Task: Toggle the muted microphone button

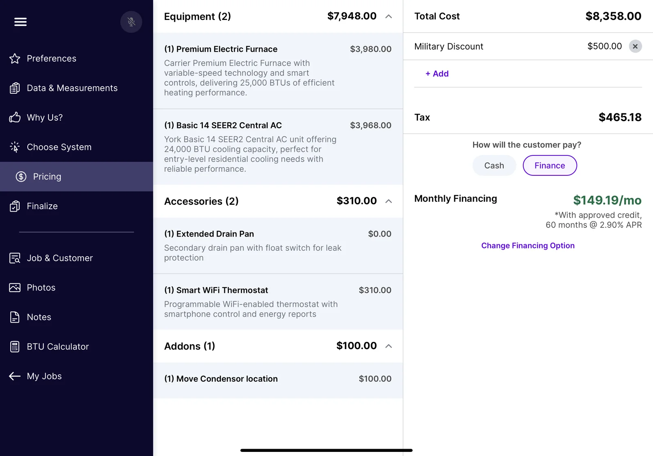Action: pos(131,22)
